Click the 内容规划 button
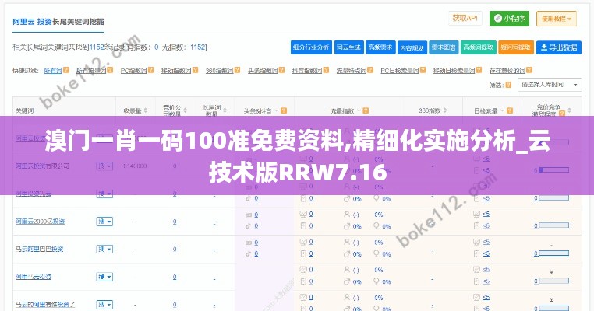The height and width of the screenshot is (311, 594). [x=412, y=47]
